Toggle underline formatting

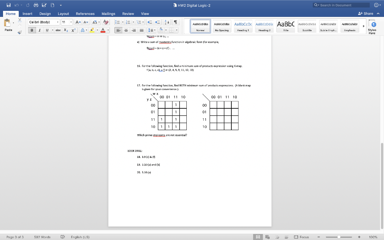[x=47, y=30]
